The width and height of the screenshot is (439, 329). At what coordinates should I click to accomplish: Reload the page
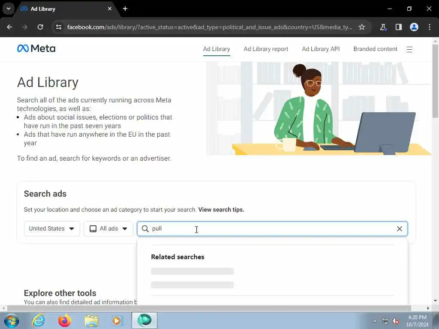pos(40,27)
